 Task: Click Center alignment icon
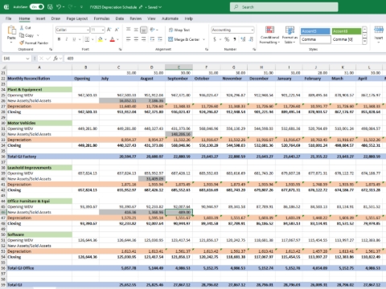pyautogui.click(x=136, y=39)
